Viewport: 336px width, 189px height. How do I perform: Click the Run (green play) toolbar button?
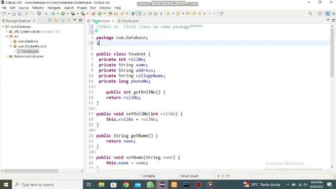click(x=63, y=14)
